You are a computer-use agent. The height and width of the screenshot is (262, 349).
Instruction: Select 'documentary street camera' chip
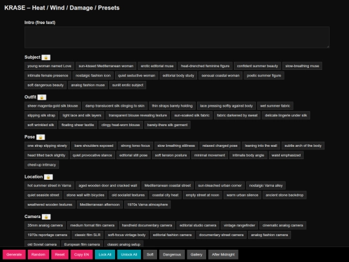tap(221, 235)
